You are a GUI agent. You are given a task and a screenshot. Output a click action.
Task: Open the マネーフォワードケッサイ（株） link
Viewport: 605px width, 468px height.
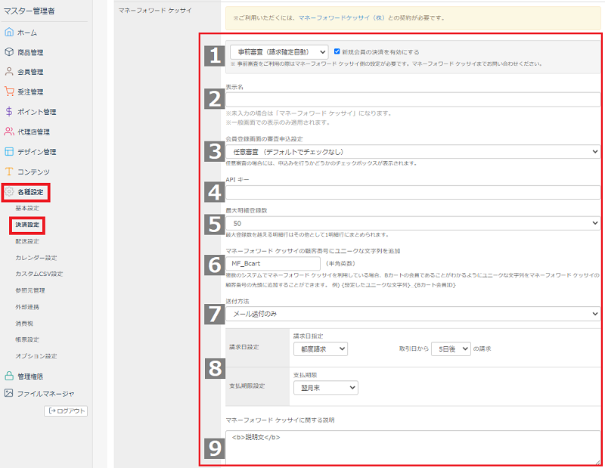click(x=342, y=17)
